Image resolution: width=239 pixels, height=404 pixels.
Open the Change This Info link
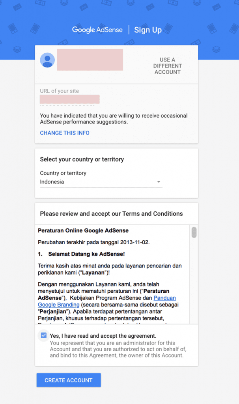click(x=65, y=133)
